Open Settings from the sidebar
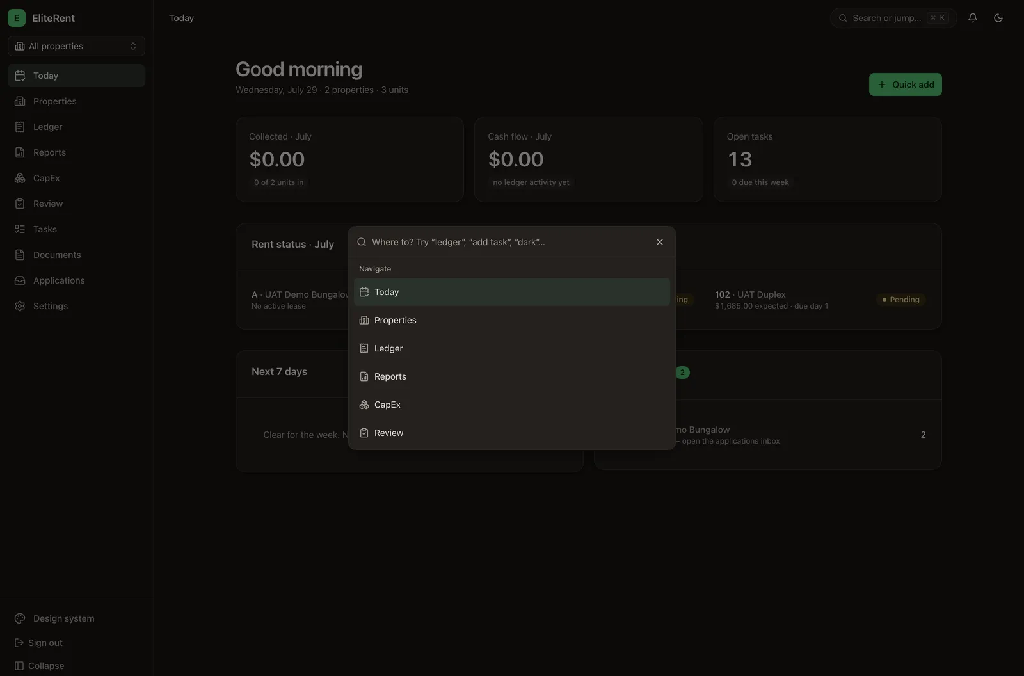 click(76, 306)
